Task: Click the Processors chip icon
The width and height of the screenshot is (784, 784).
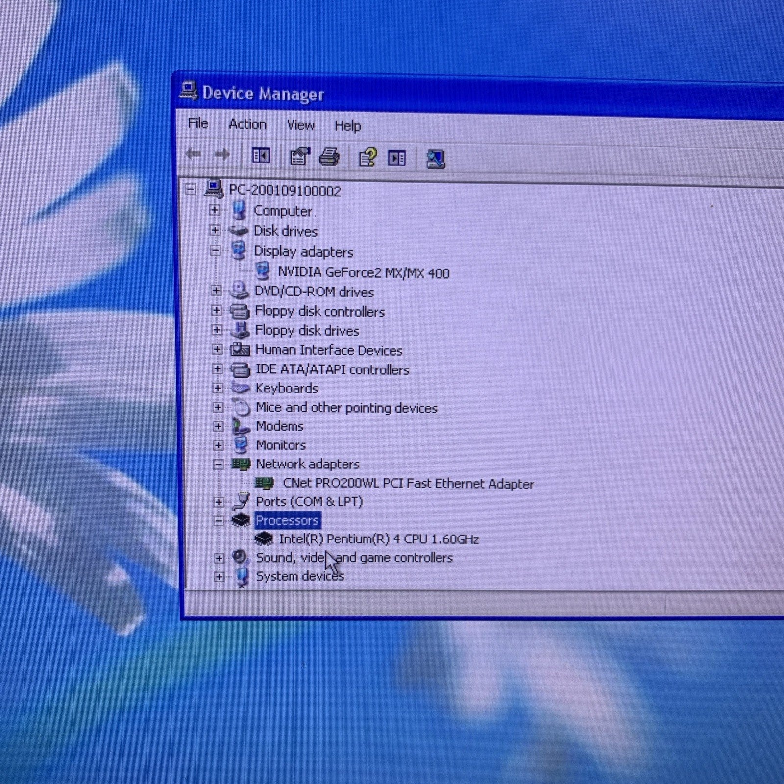Action: pyautogui.click(x=241, y=520)
